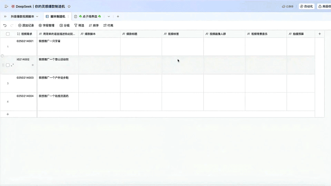
Task: Open the 分组 grouping option
Action: (x=64, y=25)
